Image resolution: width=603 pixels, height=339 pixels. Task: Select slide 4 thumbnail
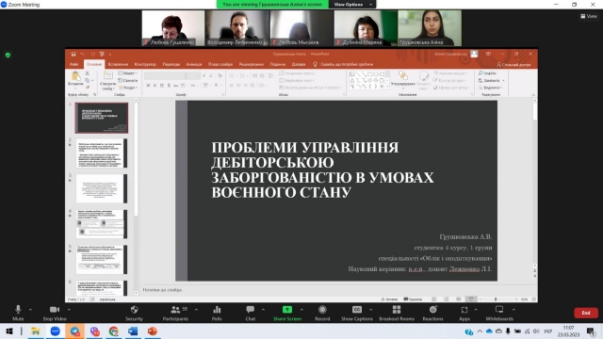click(x=102, y=224)
